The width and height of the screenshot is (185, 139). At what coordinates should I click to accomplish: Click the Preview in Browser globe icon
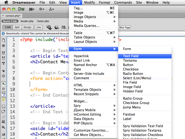[57, 27]
